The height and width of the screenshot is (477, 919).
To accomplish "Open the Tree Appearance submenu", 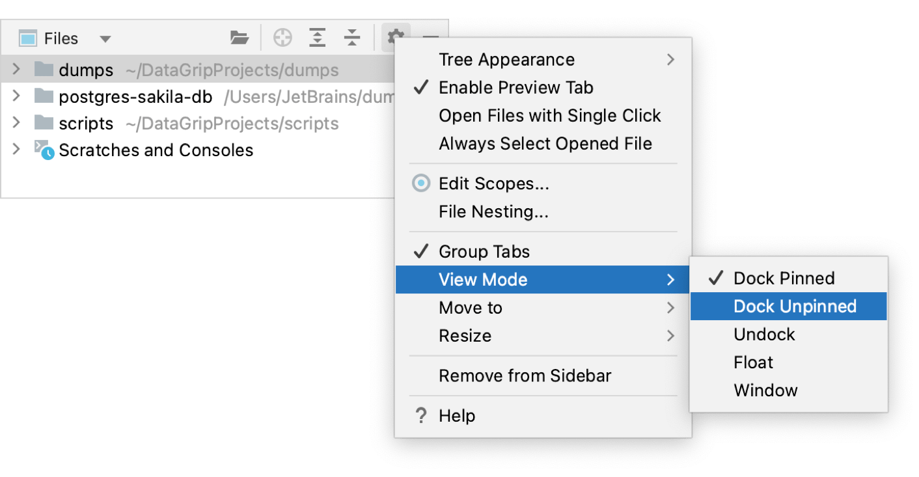I will point(507,59).
